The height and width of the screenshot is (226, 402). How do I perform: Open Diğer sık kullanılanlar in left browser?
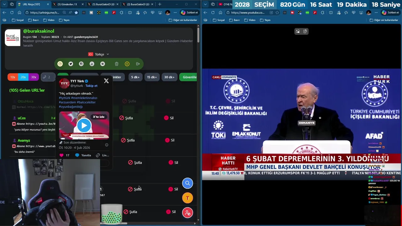[x=183, y=20]
